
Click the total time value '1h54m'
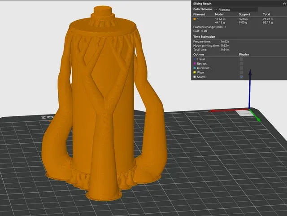pos(225,50)
